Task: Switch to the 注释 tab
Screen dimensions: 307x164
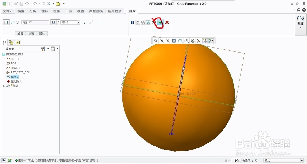Action: pyautogui.click(x=45, y=11)
